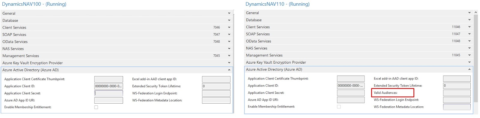Click Excel add-in AAD client app ID field in DynamicsNAV100
This screenshot has width=480, height=118.
[216, 79]
